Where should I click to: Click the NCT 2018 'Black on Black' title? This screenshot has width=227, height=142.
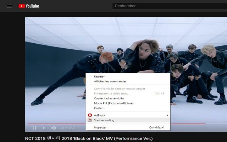click(x=89, y=138)
